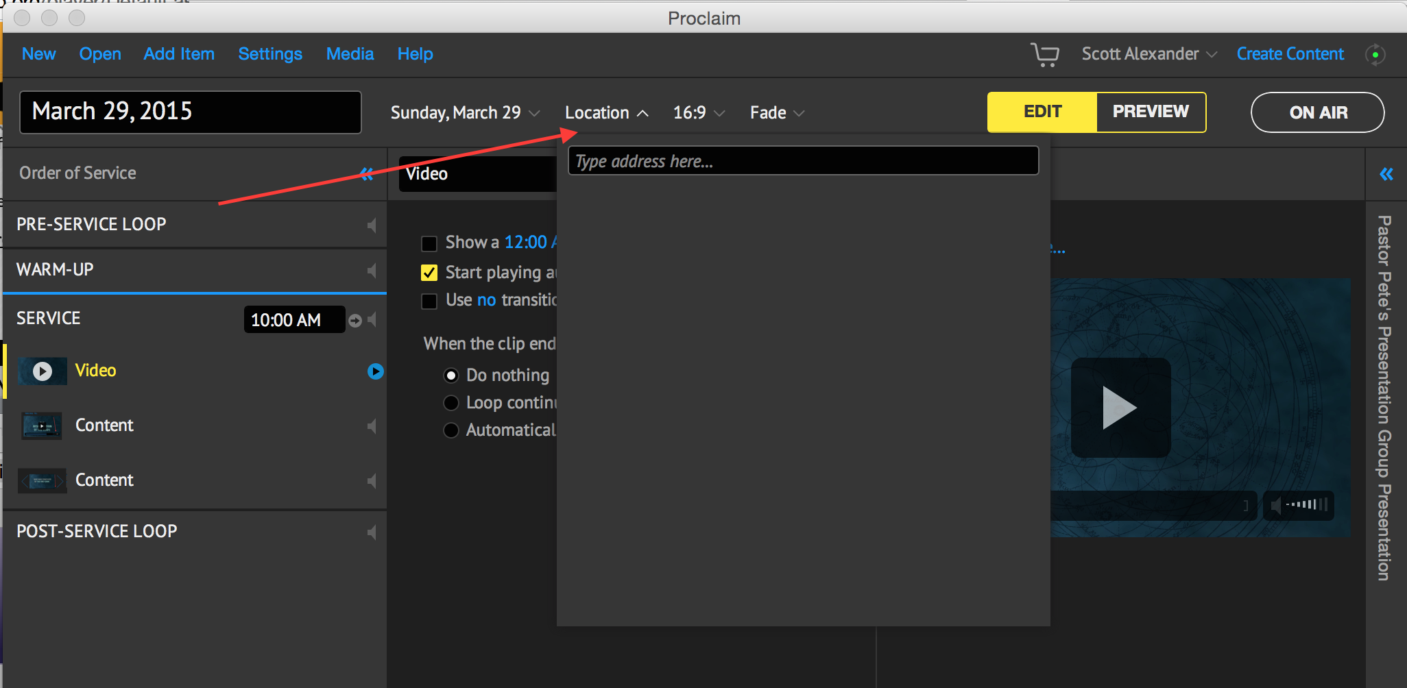Edit the Video item title field
This screenshot has height=688, width=1407.
click(477, 174)
